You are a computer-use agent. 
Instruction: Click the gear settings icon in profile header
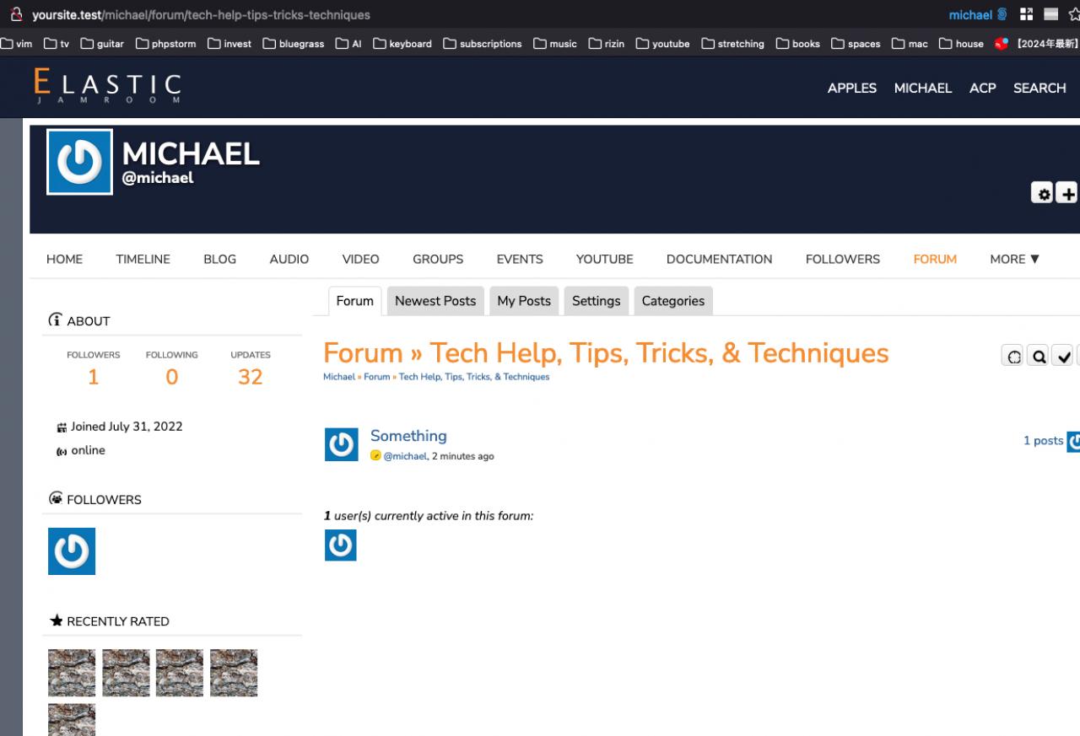pyautogui.click(x=1044, y=193)
